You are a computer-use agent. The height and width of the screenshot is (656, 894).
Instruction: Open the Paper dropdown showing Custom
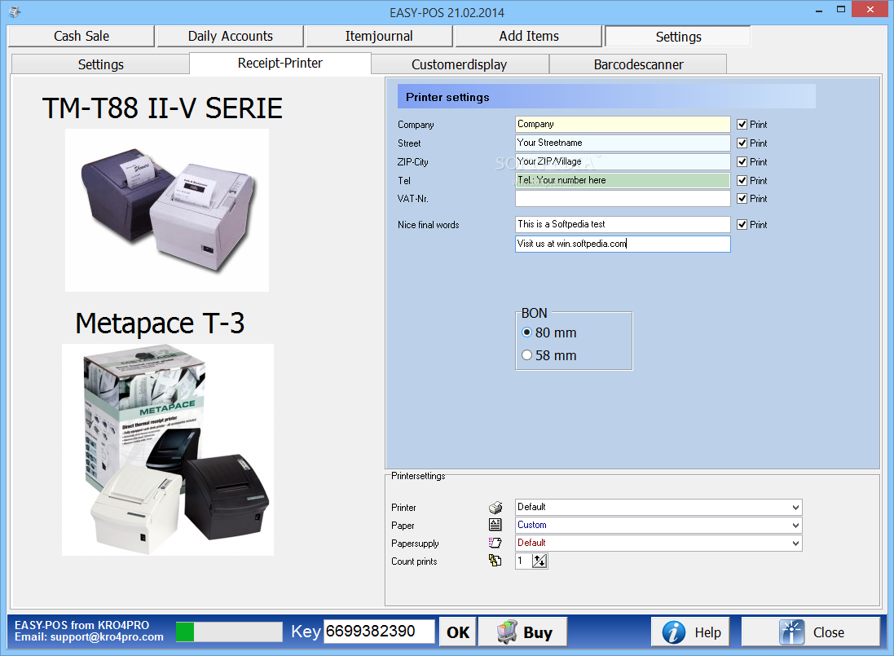click(x=658, y=525)
